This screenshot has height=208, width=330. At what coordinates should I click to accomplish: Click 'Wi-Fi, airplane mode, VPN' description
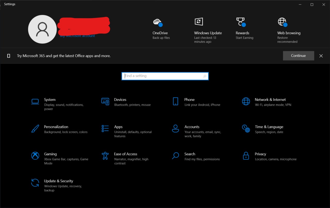[273, 105]
